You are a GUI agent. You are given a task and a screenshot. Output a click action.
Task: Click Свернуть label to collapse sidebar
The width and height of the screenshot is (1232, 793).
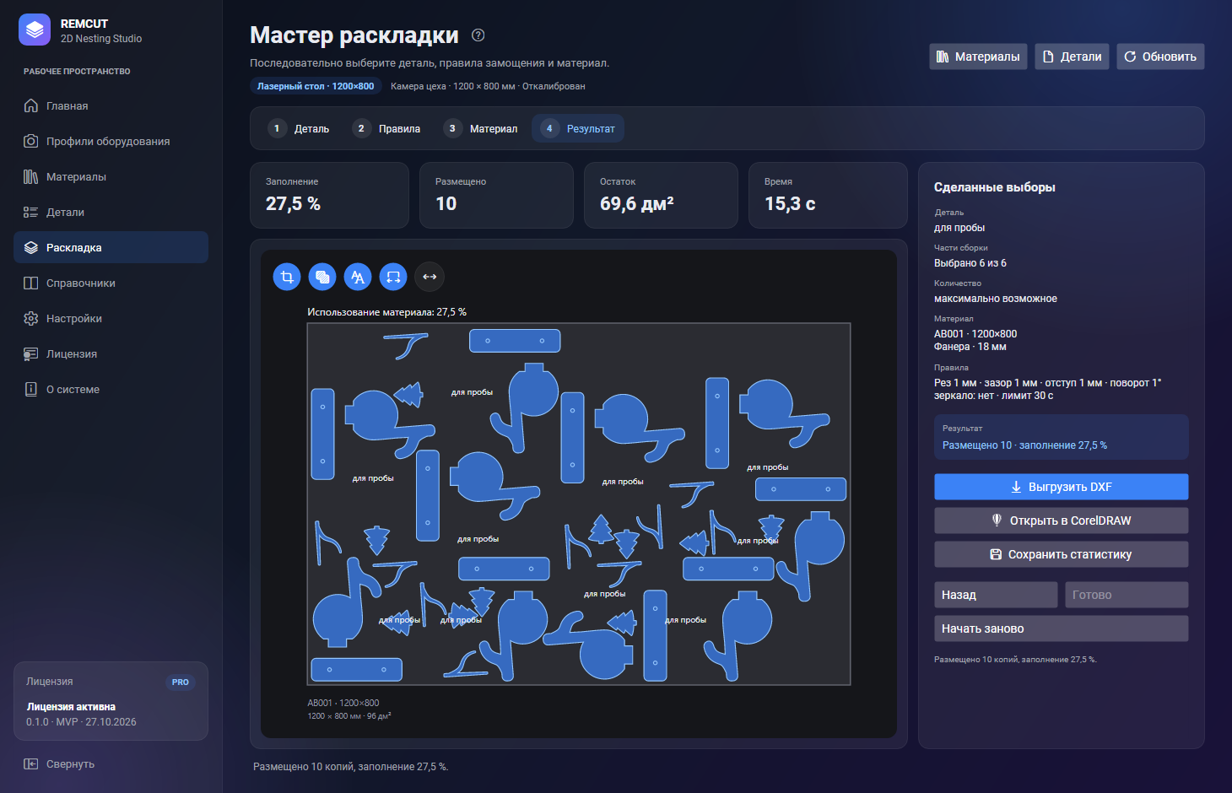point(70,764)
